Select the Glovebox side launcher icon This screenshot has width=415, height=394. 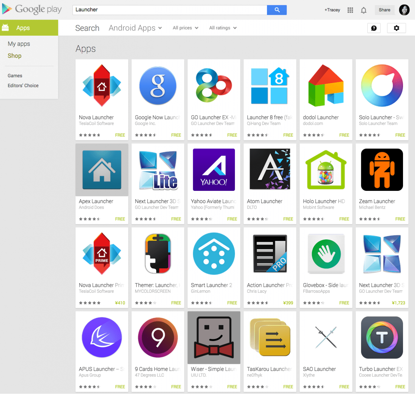[x=326, y=254]
